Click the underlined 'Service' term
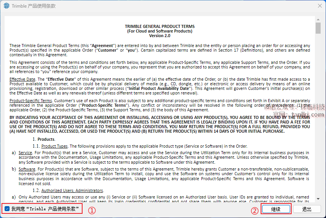The image size is (326, 218). coord(25,153)
